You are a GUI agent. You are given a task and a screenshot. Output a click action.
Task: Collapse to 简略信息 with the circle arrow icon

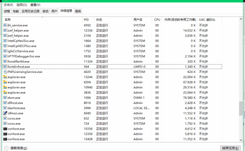6,148
